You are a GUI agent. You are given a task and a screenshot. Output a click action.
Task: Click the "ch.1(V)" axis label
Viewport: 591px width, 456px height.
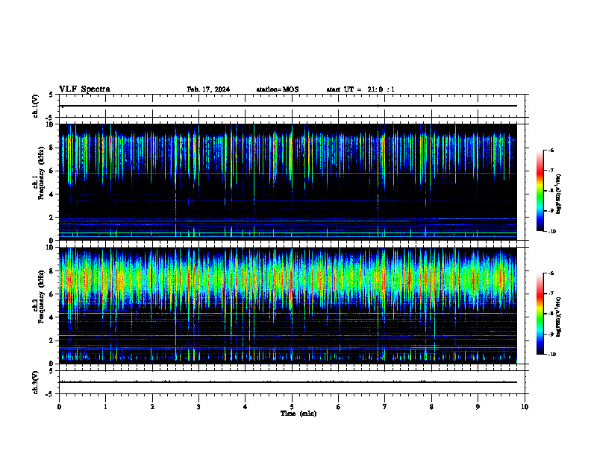tap(36, 106)
